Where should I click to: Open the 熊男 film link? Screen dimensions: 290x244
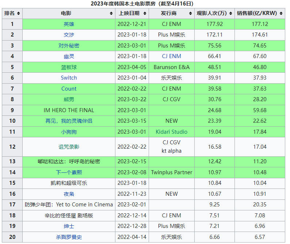[x=69, y=99]
